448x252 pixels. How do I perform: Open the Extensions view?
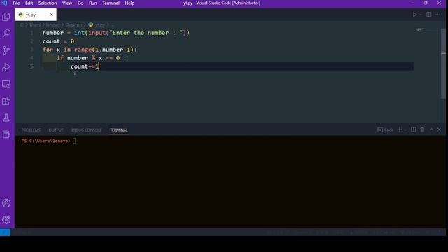point(6,101)
